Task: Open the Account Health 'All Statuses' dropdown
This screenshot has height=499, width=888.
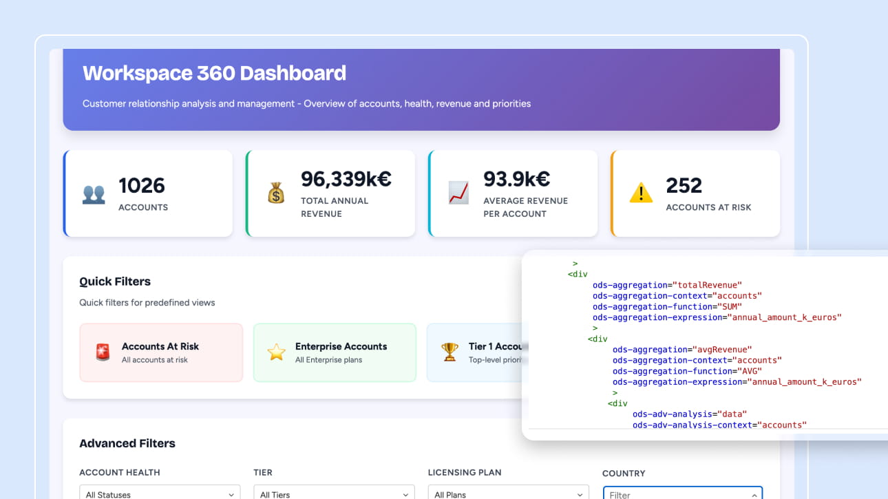Action: tap(160, 493)
